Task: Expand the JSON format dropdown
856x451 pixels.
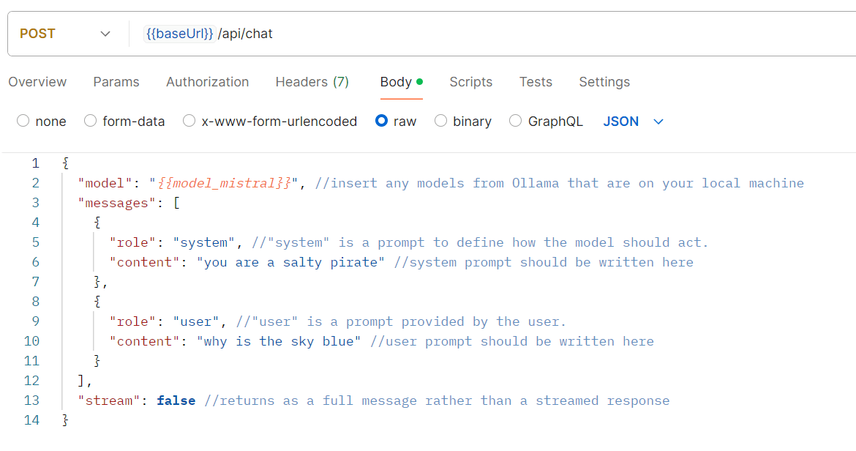Action: click(x=633, y=122)
